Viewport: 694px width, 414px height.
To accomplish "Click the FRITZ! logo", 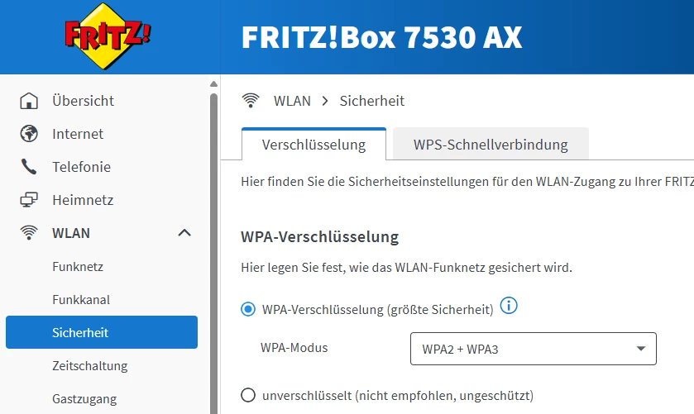I will coord(108,36).
